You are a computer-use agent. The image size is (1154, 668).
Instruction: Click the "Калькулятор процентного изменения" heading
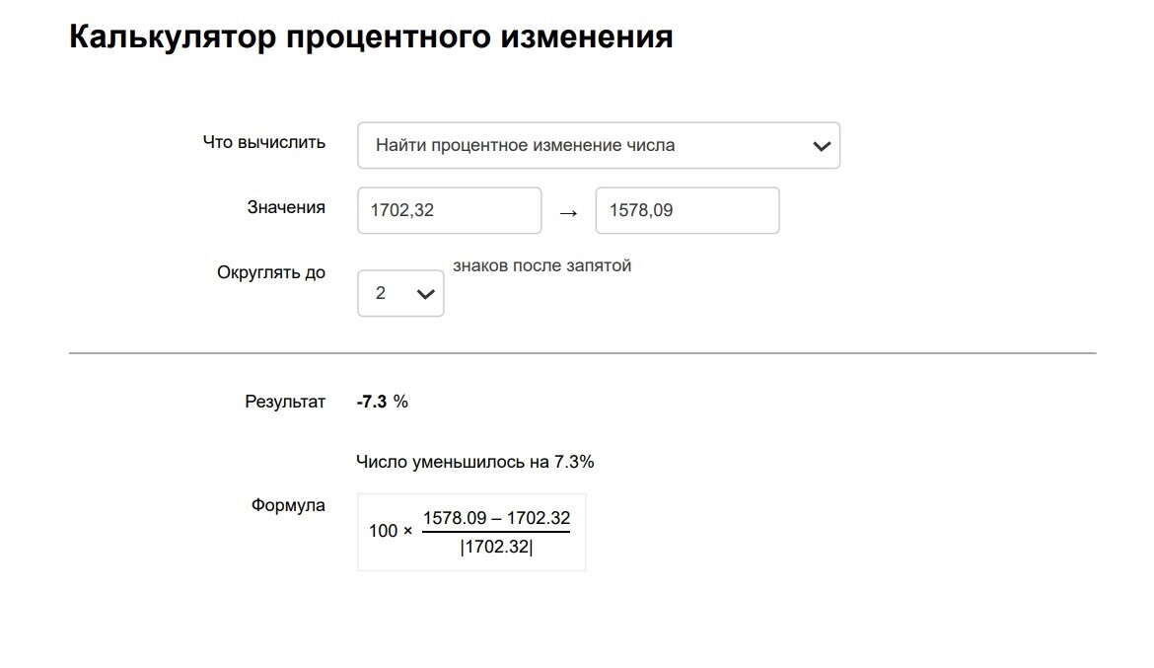(x=371, y=37)
